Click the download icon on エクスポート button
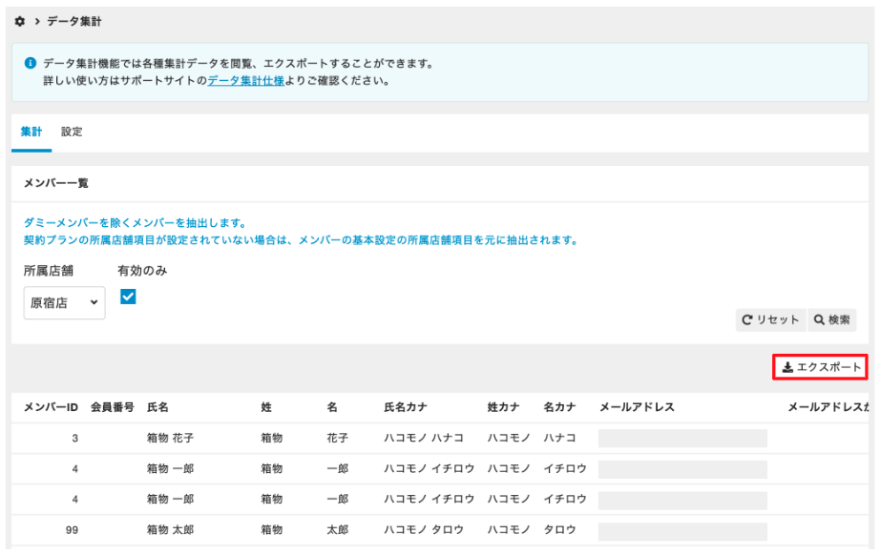Viewport: 880px width, 555px height. tap(788, 367)
